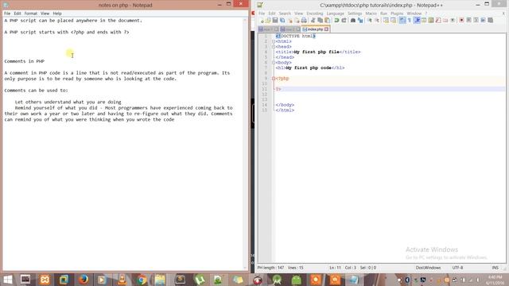Click the h1 line 'My first php code'
The image size is (509, 286).
310,68
